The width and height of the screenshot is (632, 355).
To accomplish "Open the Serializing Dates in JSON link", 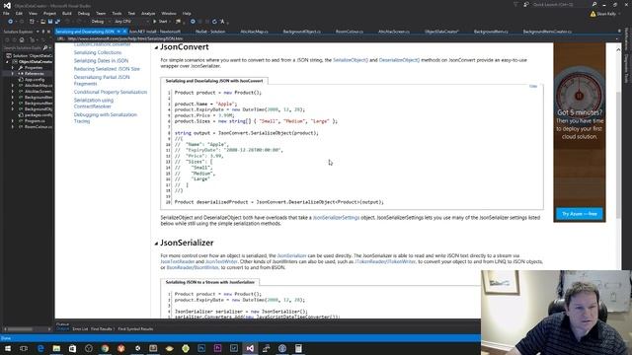I will pyautogui.click(x=101, y=61).
